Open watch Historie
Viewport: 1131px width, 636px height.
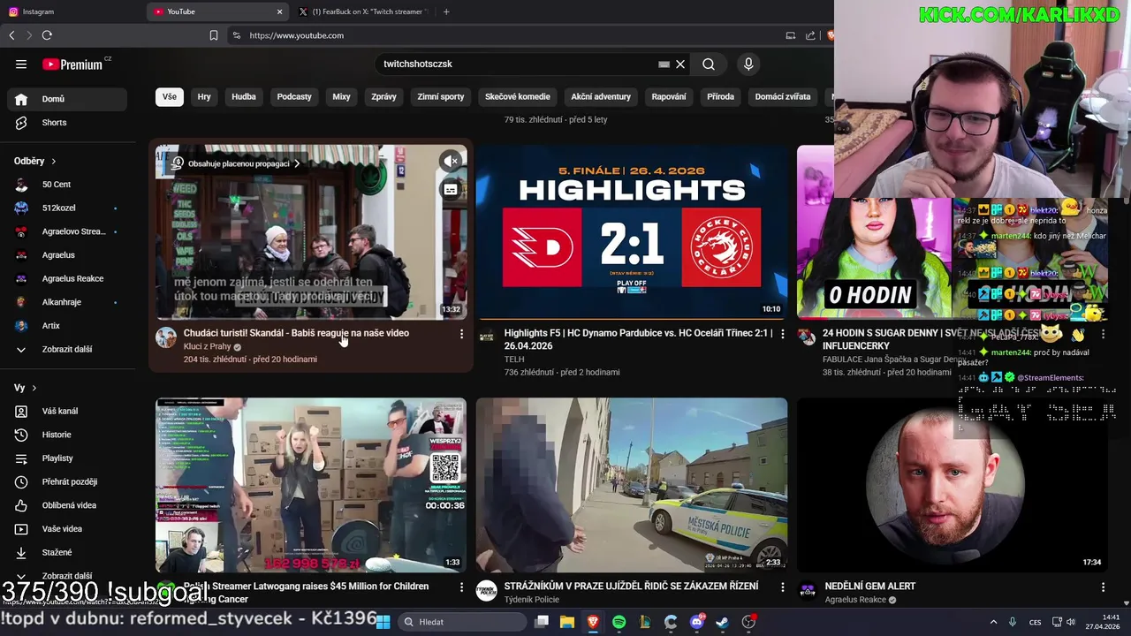[x=67, y=435]
